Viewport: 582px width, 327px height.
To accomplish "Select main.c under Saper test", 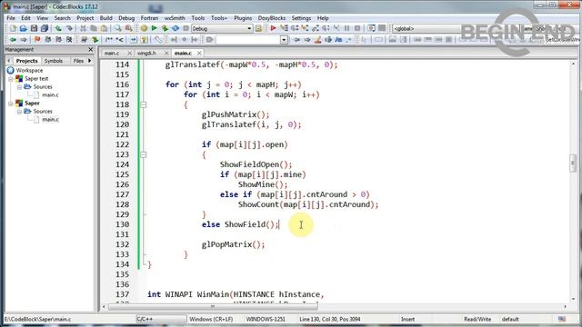I will tap(50, 94).
